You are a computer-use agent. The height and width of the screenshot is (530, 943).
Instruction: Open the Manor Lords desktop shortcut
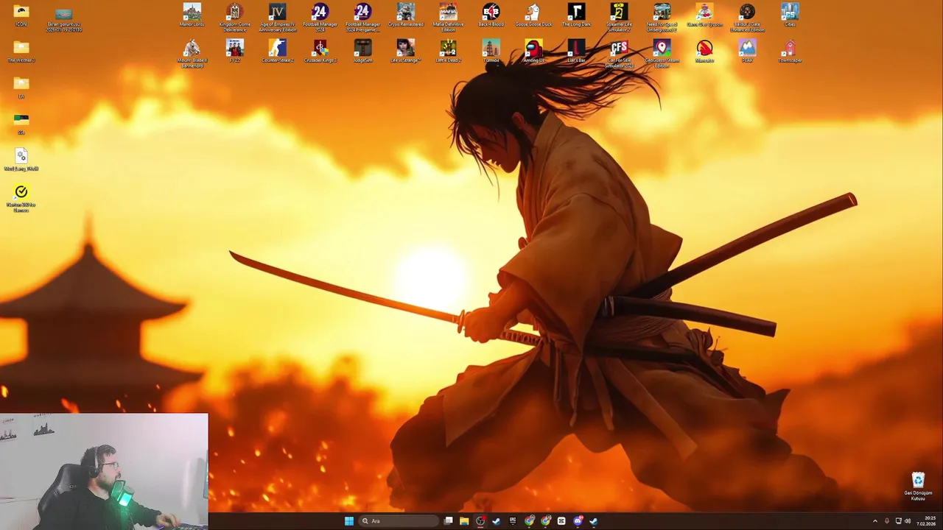click(x=192, y=16)
